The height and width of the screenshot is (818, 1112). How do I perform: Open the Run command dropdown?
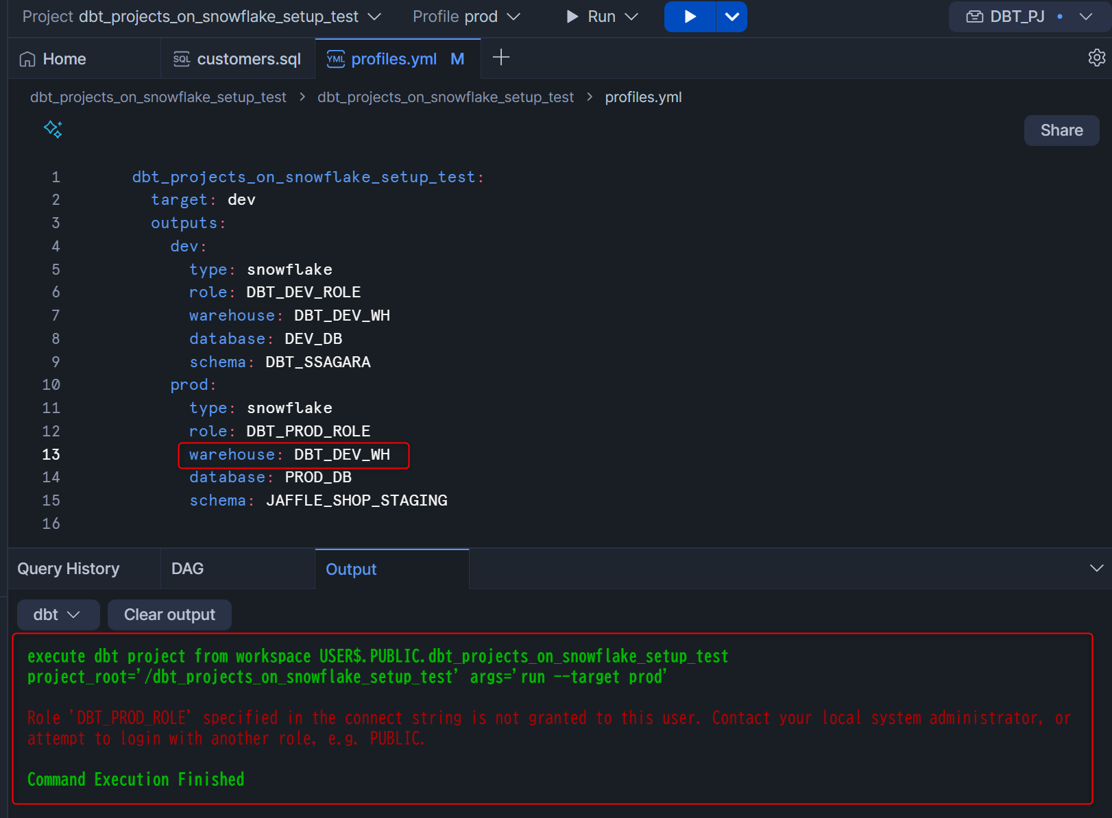click(603, 16)
